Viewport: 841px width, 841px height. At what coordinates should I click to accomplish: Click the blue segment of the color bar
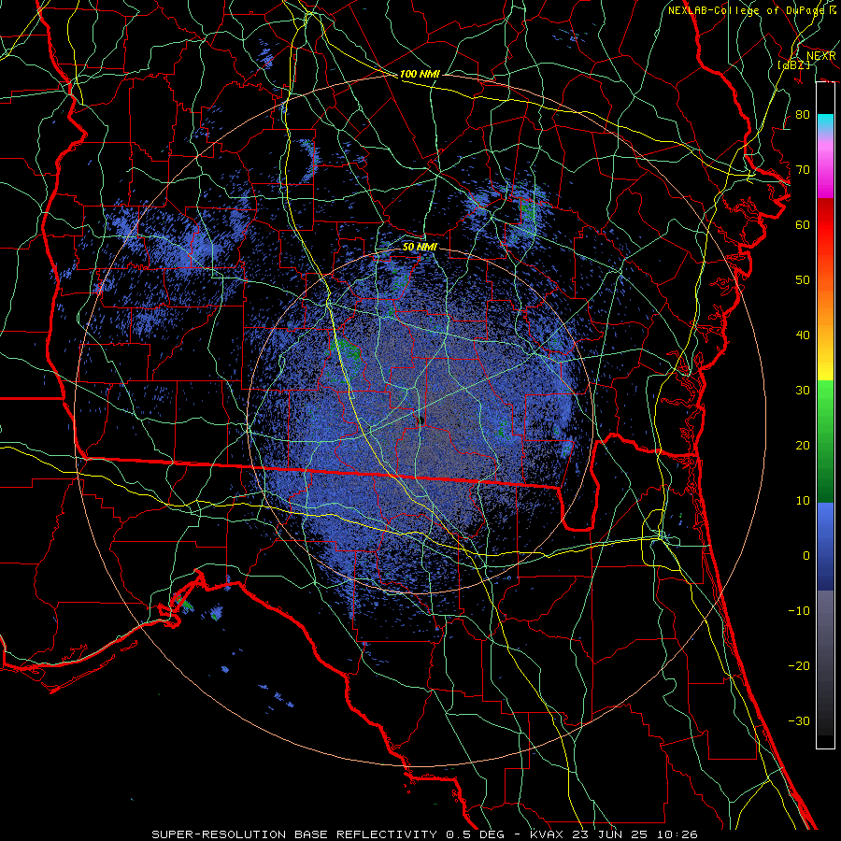[x=825, y=546]
